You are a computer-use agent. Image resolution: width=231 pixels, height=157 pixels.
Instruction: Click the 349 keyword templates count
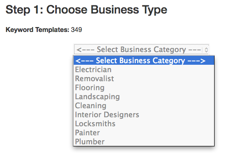pos(76,30)
